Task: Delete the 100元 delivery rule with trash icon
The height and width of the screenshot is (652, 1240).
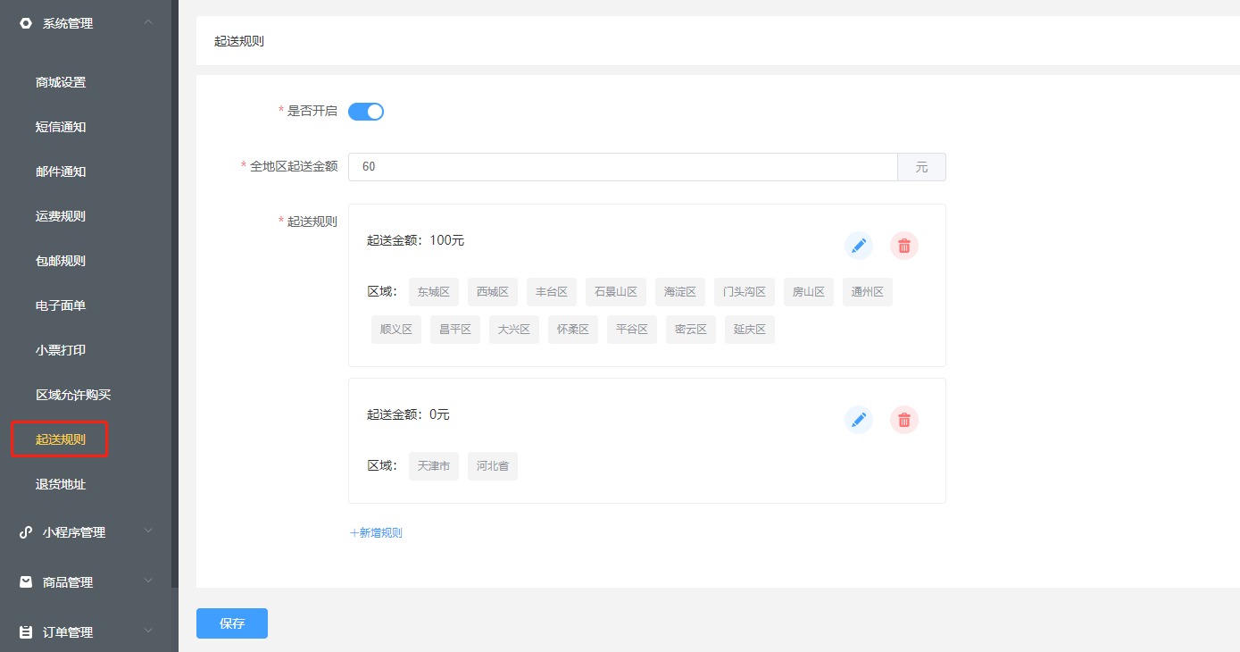Action: pos(904,246)
